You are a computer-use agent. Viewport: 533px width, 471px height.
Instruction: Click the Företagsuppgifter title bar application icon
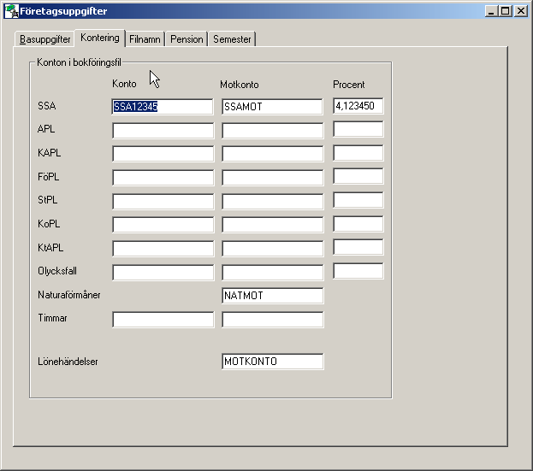[11, 11]
